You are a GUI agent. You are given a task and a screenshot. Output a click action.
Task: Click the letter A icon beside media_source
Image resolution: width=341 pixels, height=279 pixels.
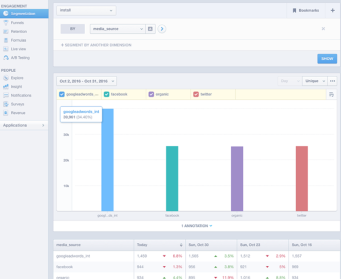click(x=150, y=29)
